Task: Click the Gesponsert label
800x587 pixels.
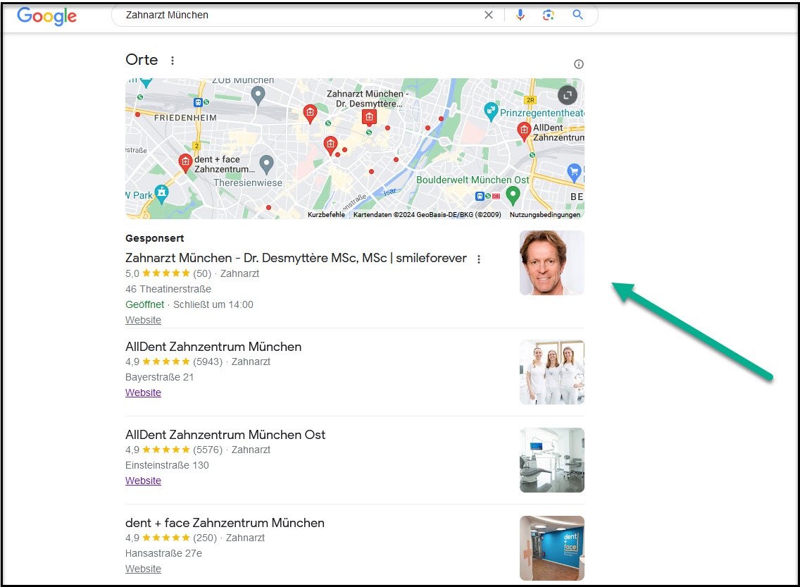Action: 155,238
